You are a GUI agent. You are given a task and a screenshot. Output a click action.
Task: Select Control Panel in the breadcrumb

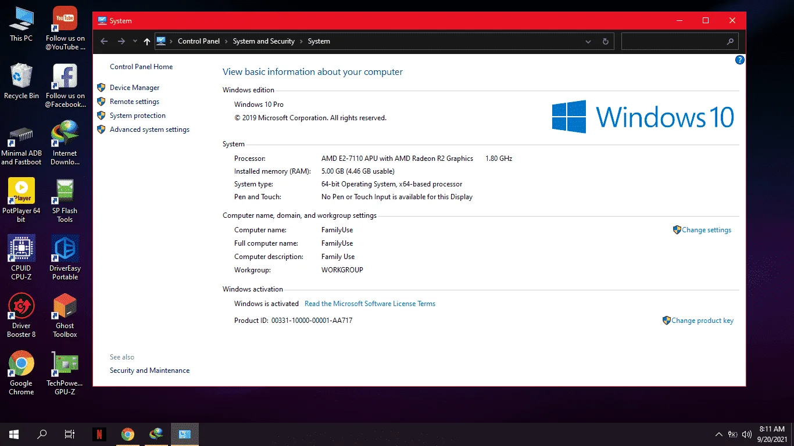199,41
